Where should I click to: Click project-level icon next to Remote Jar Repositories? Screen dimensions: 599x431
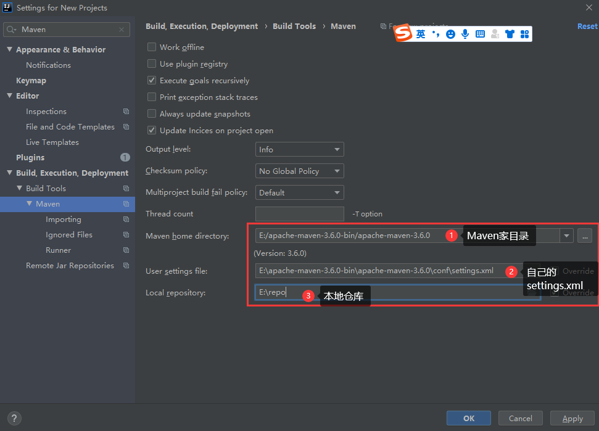126,265
